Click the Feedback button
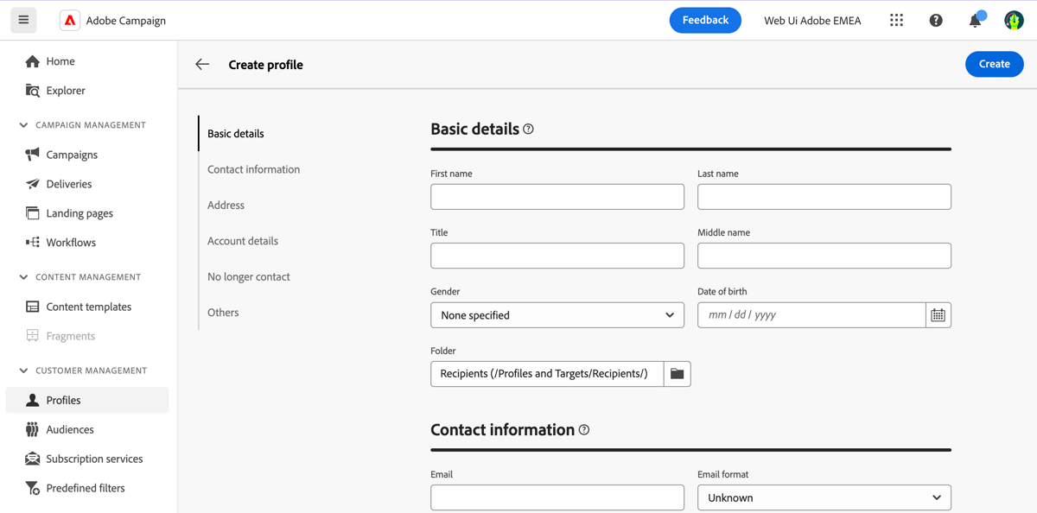Viewport: 1037px width, 513px height. click(x=705, y=20)
